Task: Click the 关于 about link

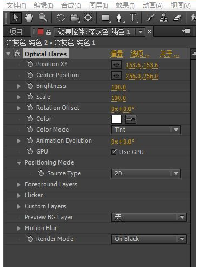Action: coord(169,54)
